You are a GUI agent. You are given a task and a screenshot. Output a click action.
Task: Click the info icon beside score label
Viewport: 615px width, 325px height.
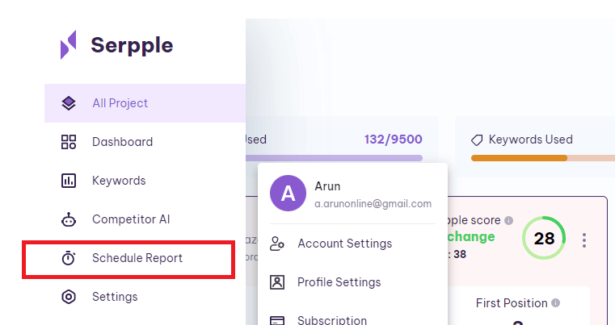(508, 220)
